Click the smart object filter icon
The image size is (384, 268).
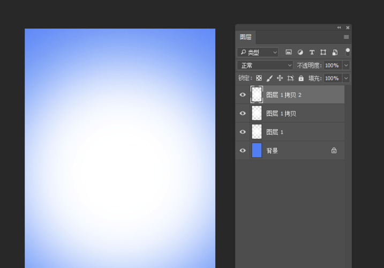[335, 52]
